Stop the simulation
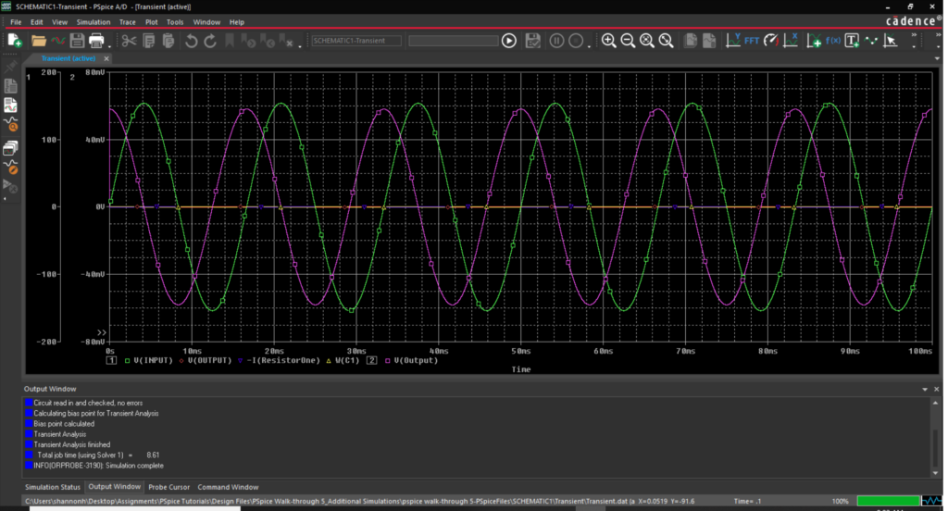 coord(576,41)
